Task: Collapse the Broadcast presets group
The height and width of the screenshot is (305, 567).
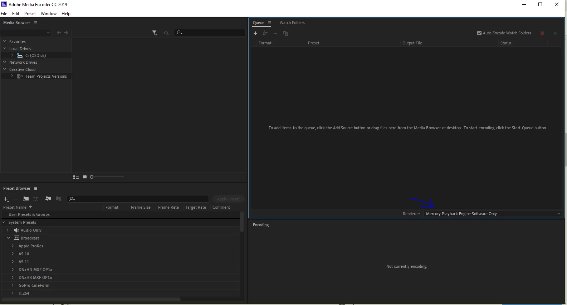Action: [9, 238]
